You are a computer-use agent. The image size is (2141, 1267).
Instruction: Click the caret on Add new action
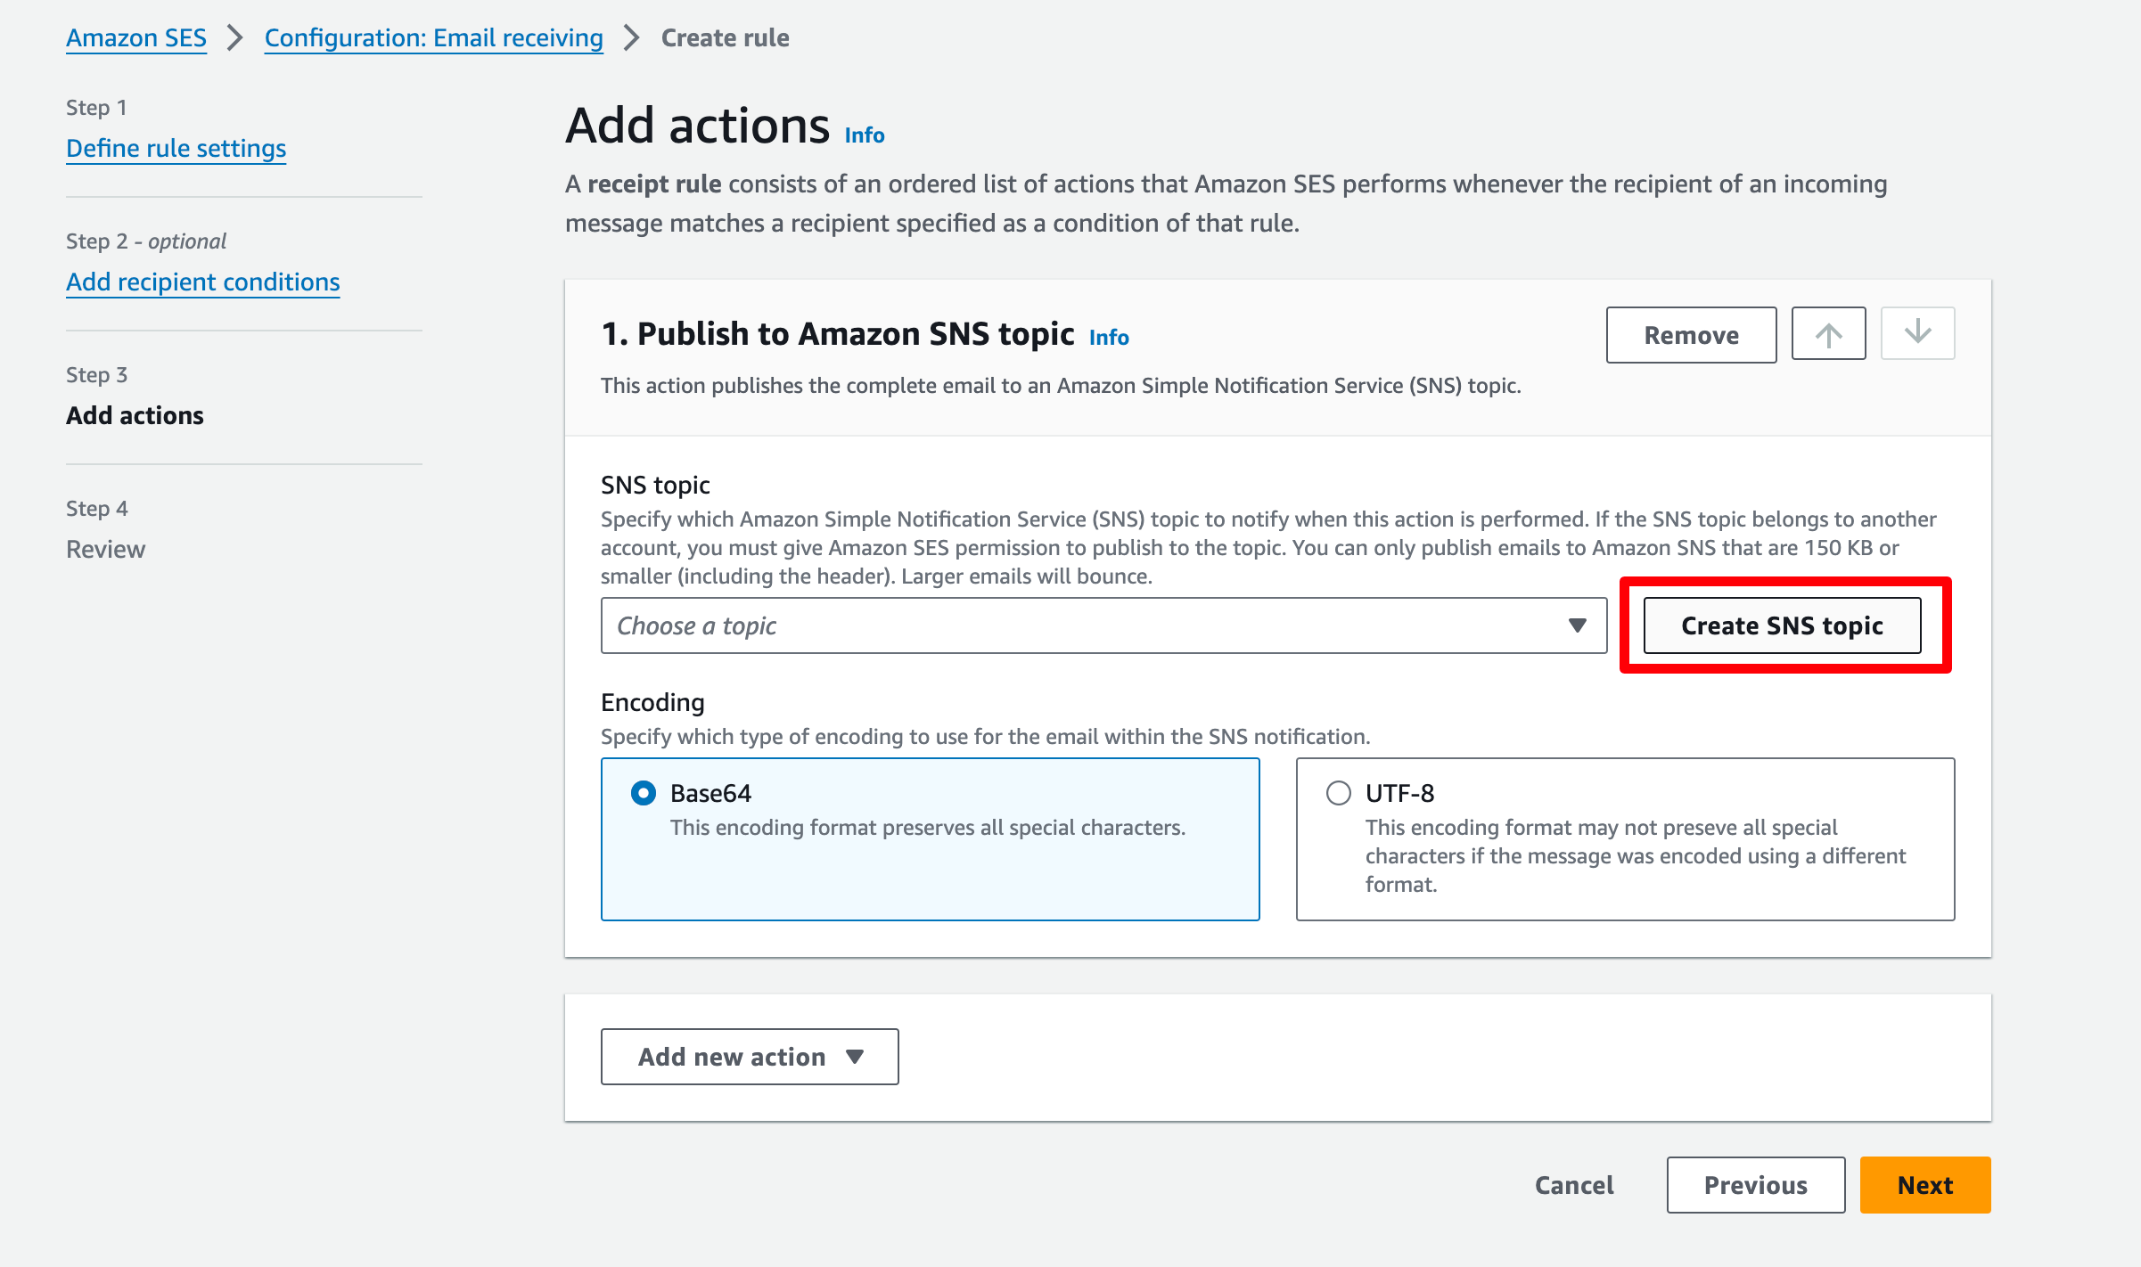pyautogui.click(x=854, y=1057)
